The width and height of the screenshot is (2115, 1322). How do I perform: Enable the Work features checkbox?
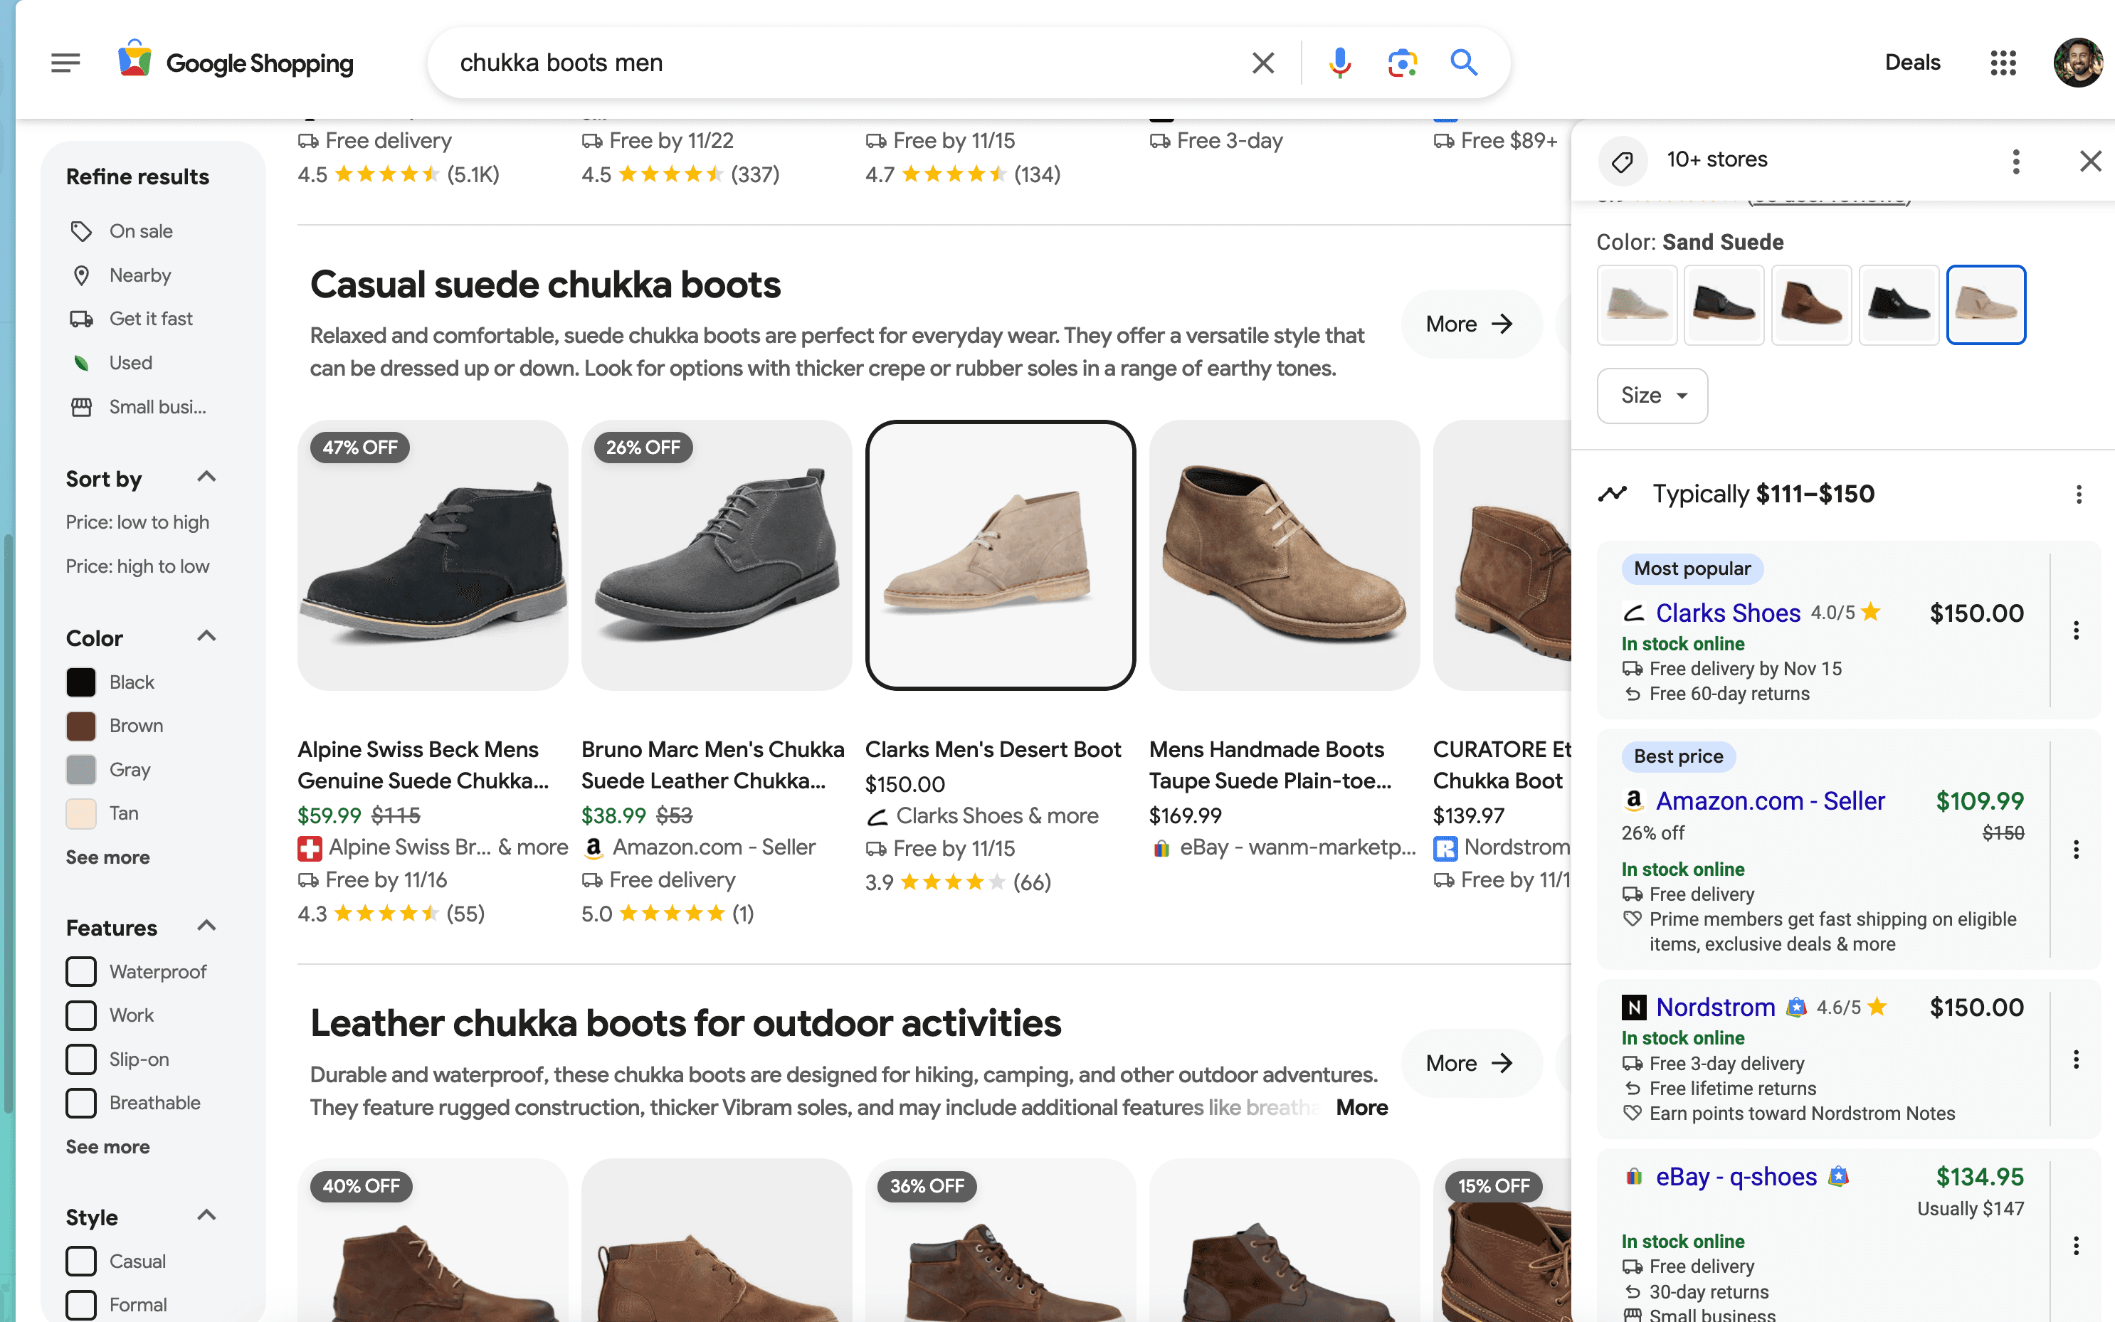click(x=80, y=1015)
